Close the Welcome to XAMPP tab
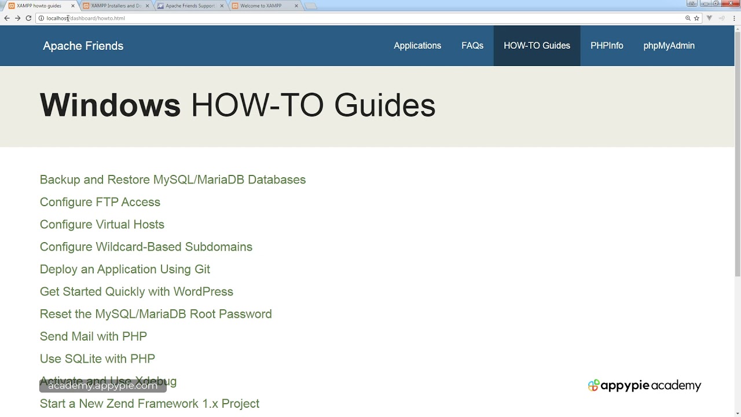Screen dimensions: 741x417 point(296,6)
